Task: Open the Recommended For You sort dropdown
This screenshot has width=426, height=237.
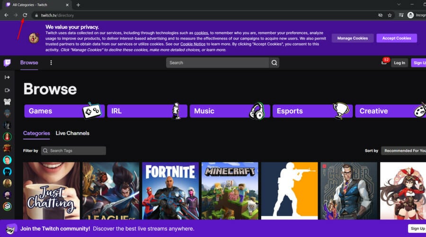Action: 403,151
